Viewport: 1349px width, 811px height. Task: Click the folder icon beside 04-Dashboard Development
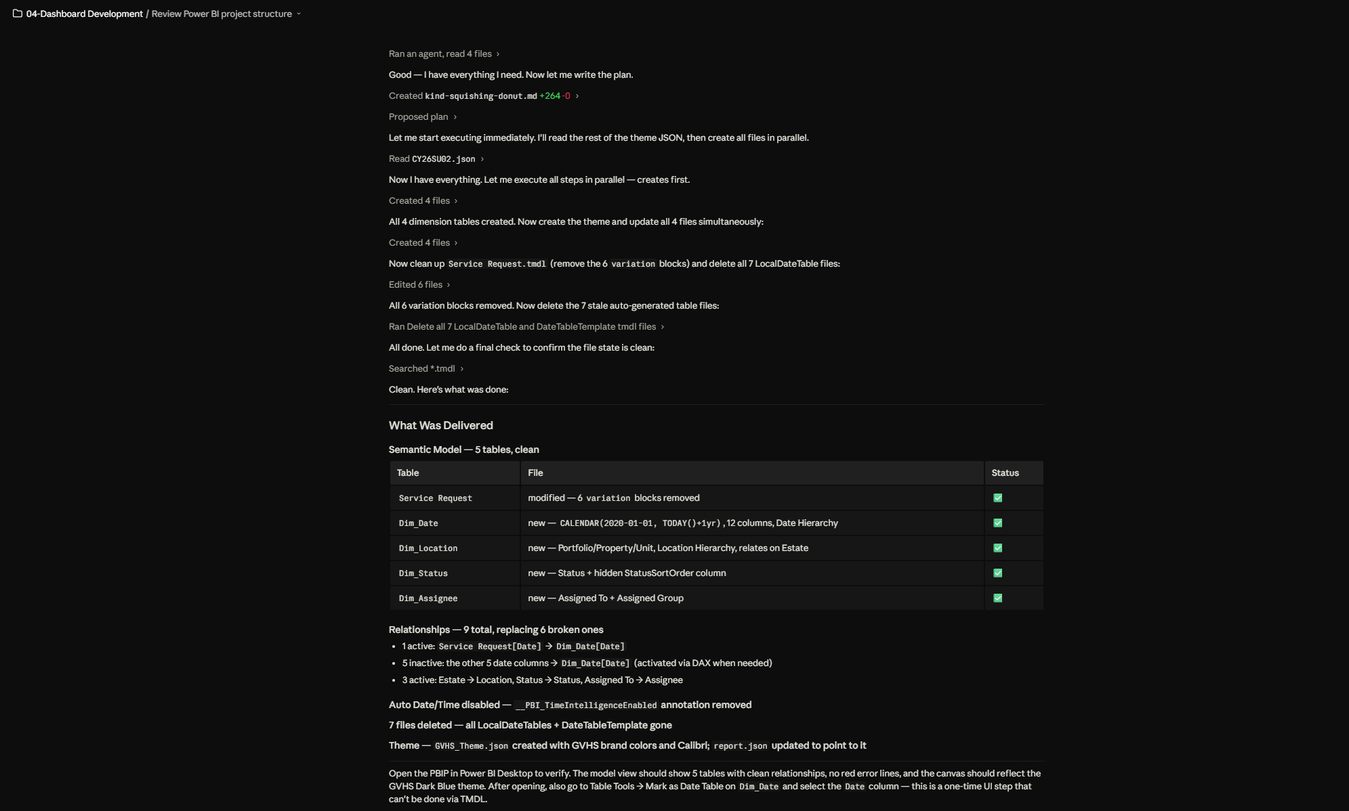[18, 14]
